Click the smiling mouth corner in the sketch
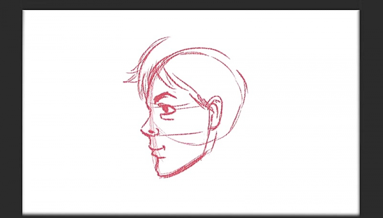The width and height of the screenshot is (383, 218). tap(164, 147)
